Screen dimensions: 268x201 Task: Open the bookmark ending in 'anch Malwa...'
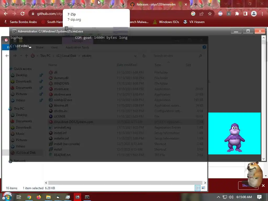coord(139,22)
